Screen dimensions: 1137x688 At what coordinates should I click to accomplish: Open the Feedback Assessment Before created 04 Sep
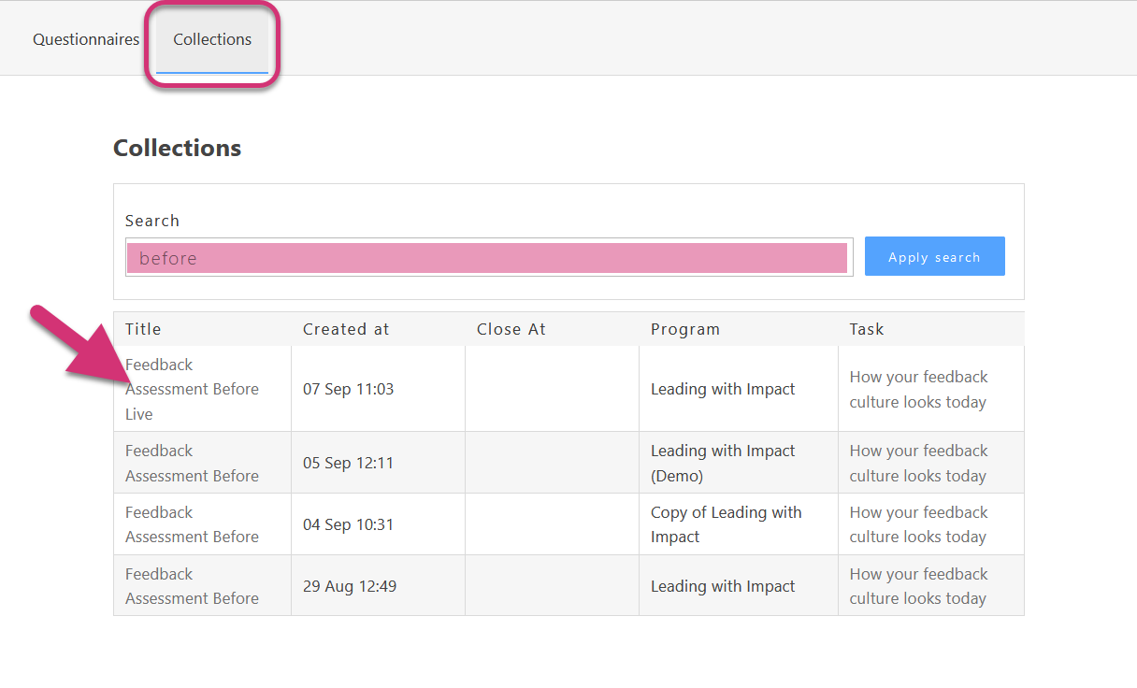tap(191, 524)
